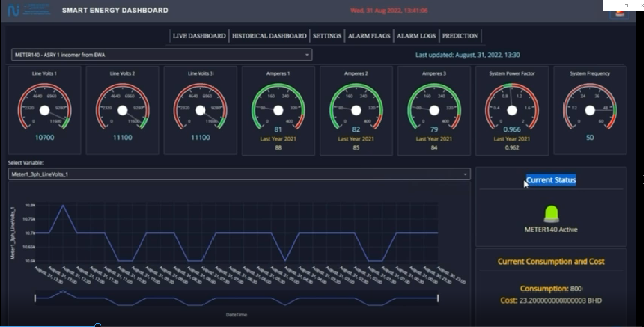Go to the Prediction tab

click(460, 36)
